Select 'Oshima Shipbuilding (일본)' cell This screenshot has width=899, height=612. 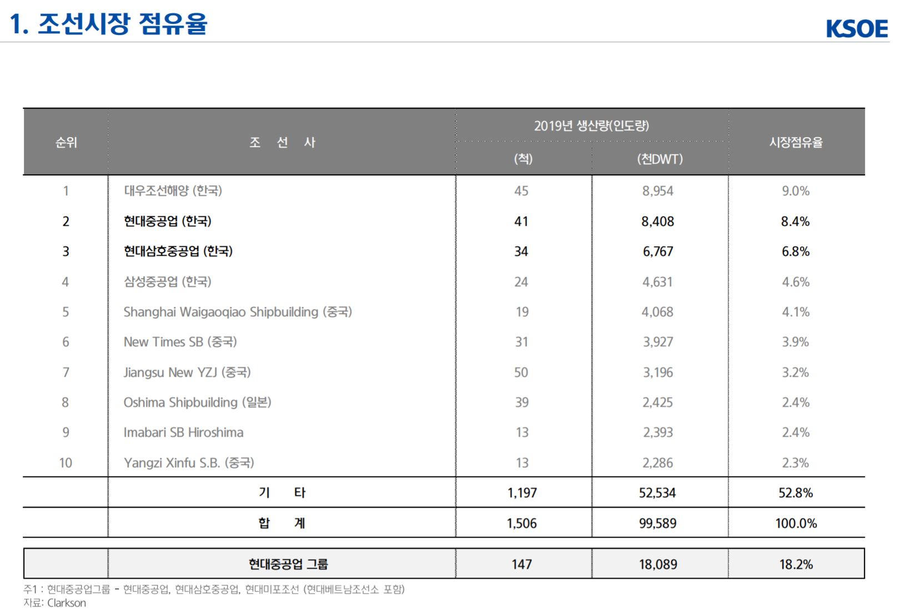click(x=197, y=402)
